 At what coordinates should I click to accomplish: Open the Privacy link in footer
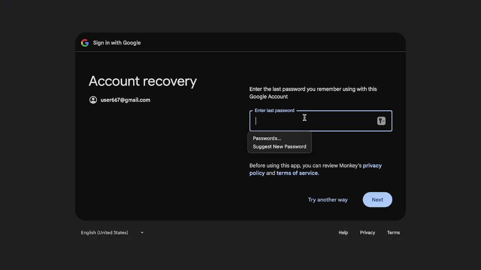(x=368, y=232)
